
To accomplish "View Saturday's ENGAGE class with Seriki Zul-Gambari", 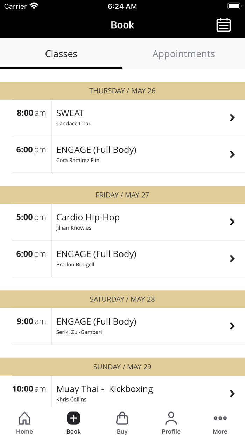I will pyautogui.click(x=232, y=326).
